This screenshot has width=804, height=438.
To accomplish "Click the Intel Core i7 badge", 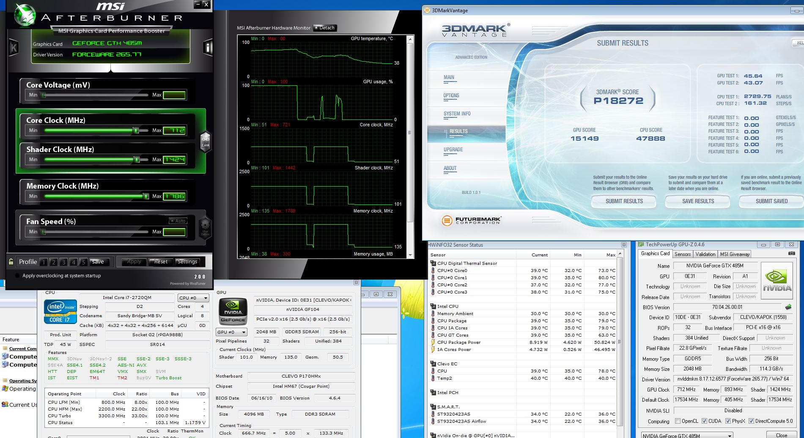I will point(60,312).
